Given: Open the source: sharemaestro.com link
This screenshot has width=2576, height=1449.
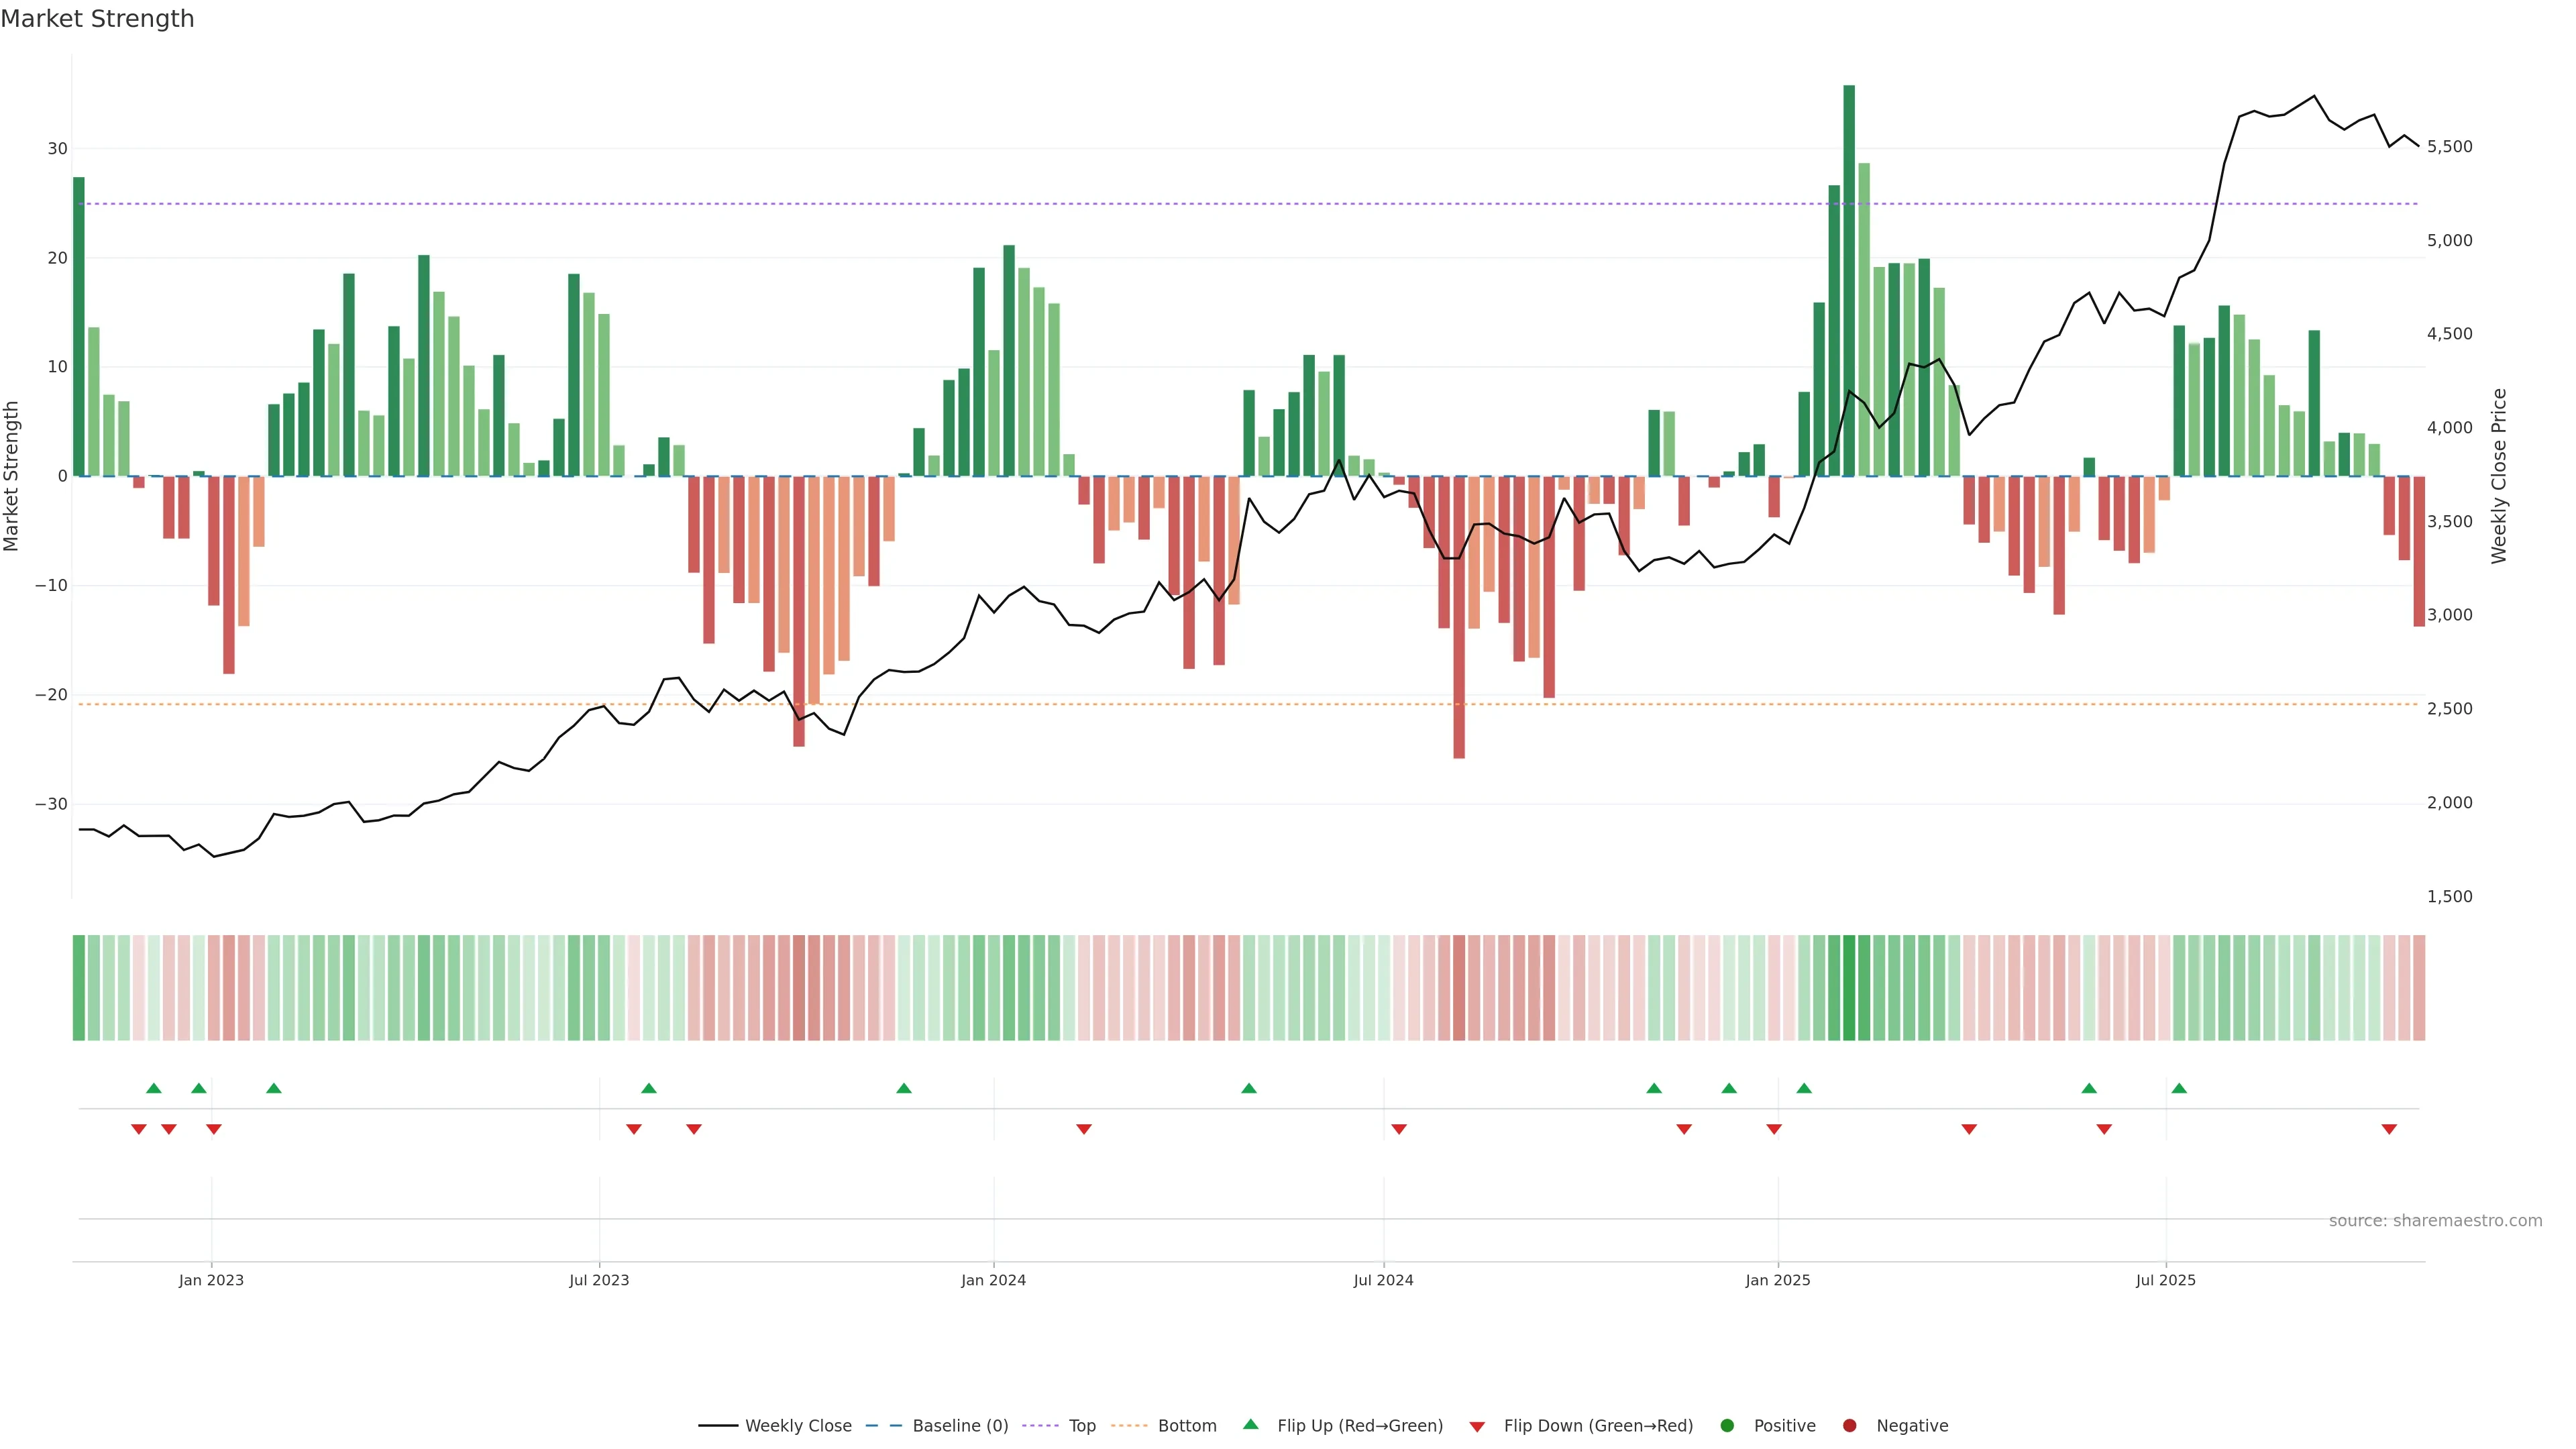Looking at the screenshot, I should click(2435, 1221).
